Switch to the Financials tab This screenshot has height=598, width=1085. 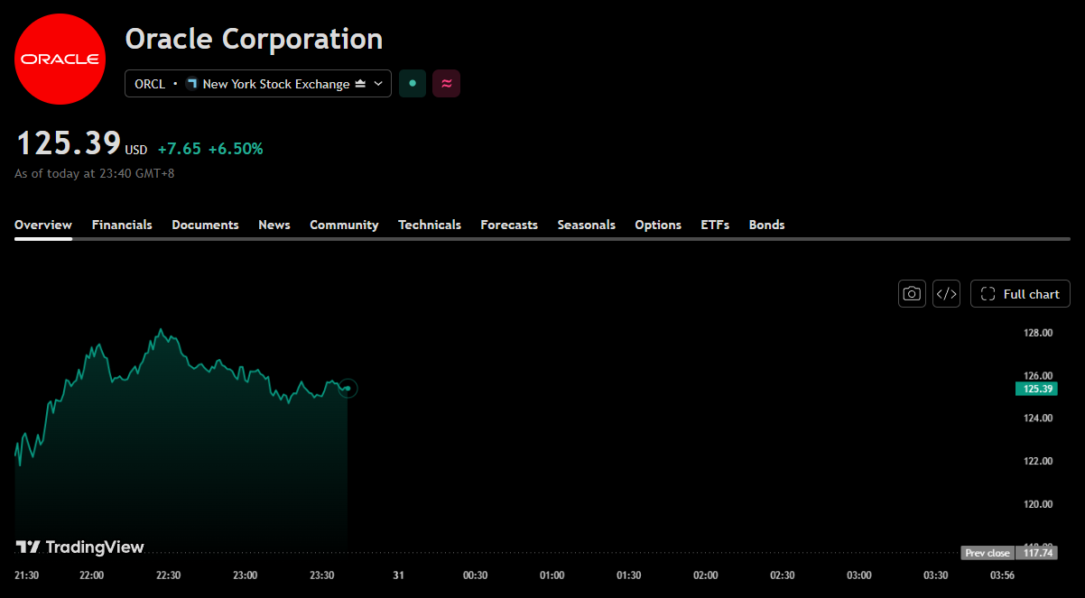click(x=122, y=225)
